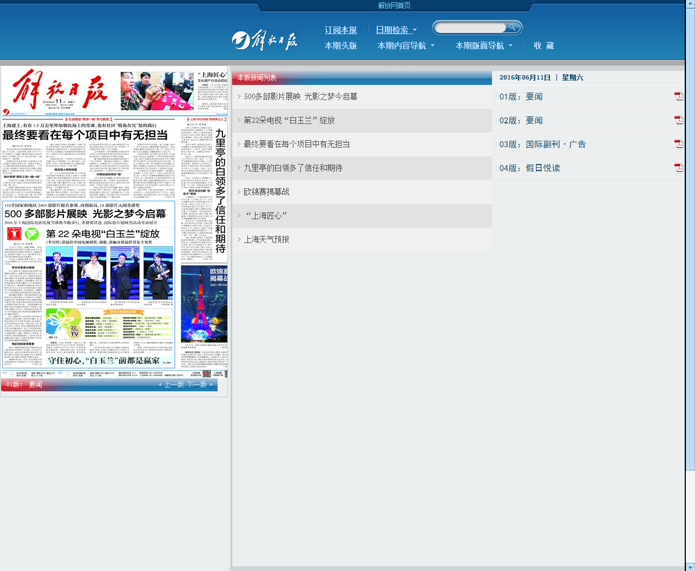This screenshot has width=695, height=571.
Task: Select page 01版：要闻 in page list
Action: click(521, 96)
